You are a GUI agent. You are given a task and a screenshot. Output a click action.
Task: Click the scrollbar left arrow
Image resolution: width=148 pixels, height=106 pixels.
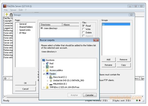click(5, 97)
